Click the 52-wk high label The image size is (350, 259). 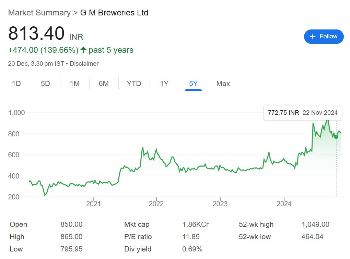(256, 224)
